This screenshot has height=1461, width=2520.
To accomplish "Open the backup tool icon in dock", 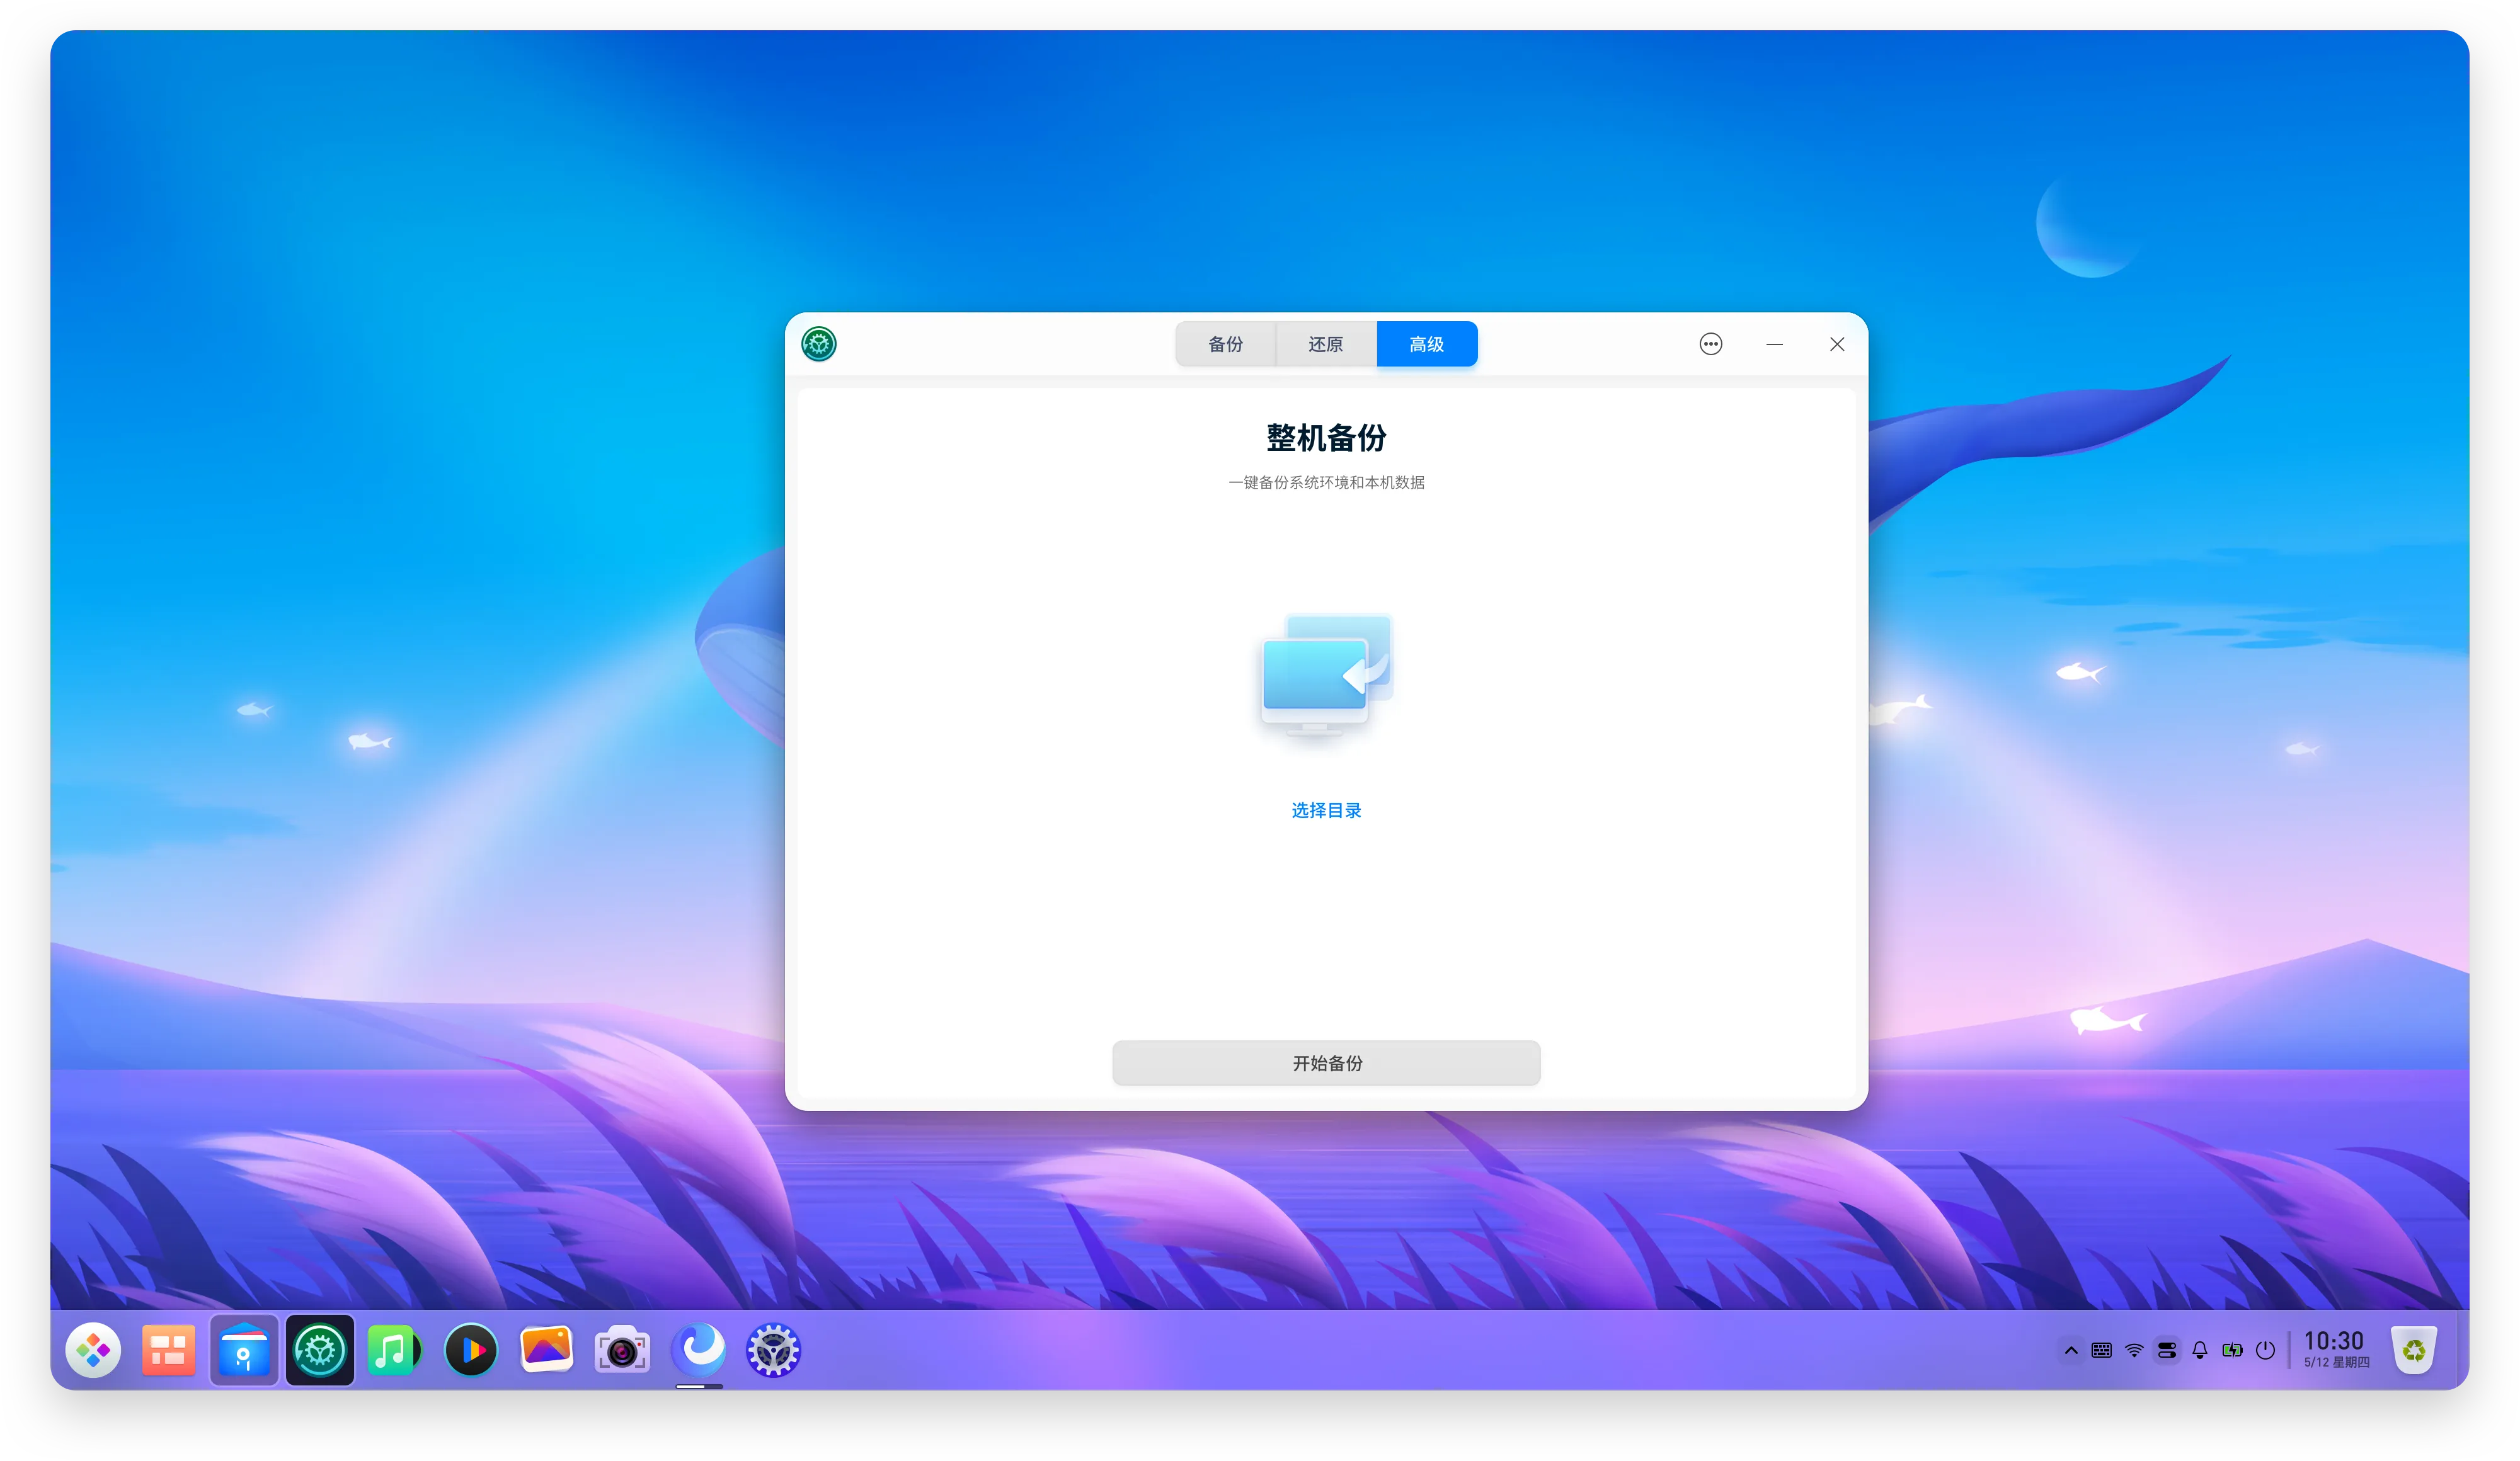I will pyautogui.click(x=320, y=1351).
